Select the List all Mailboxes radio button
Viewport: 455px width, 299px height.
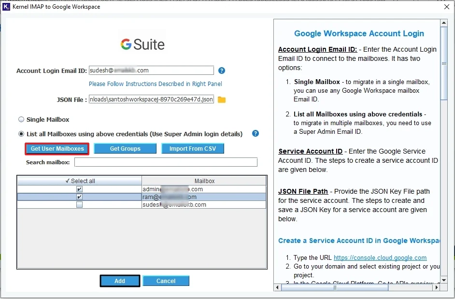pos(21,133)
